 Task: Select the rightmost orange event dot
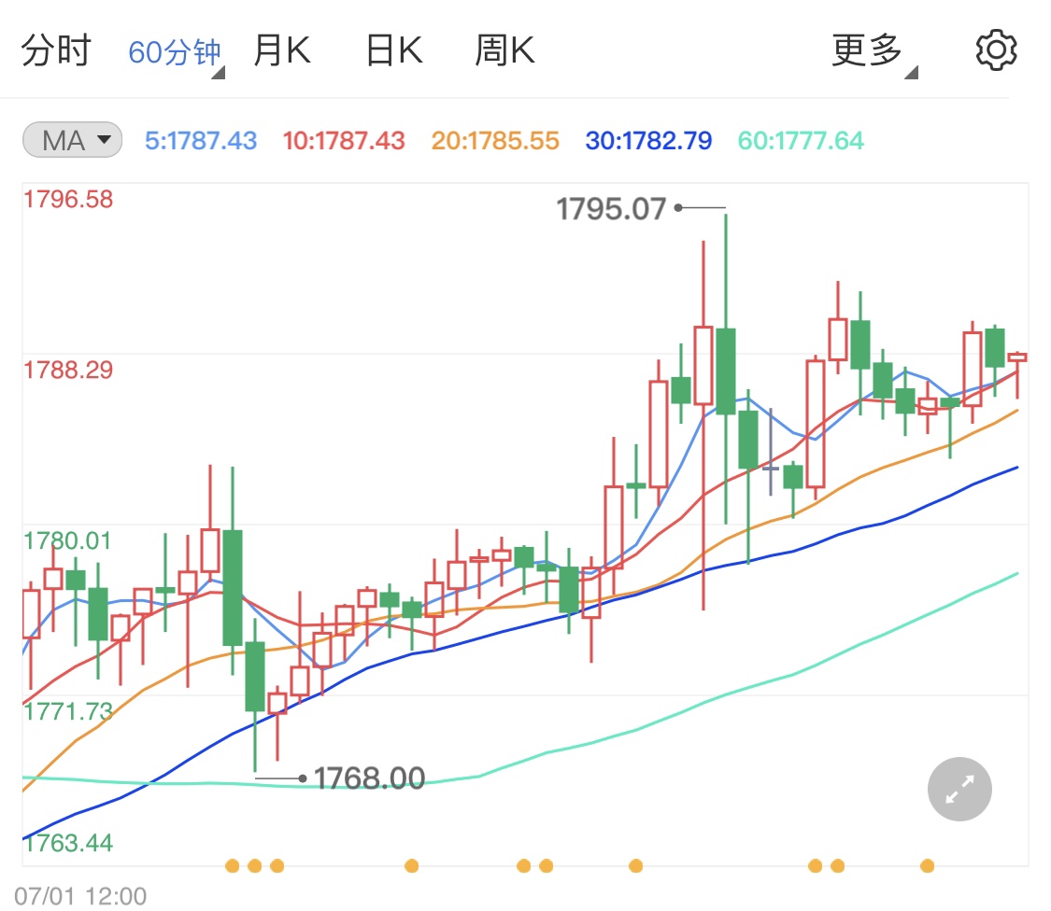pyautogui.click(x=927, y=866)
